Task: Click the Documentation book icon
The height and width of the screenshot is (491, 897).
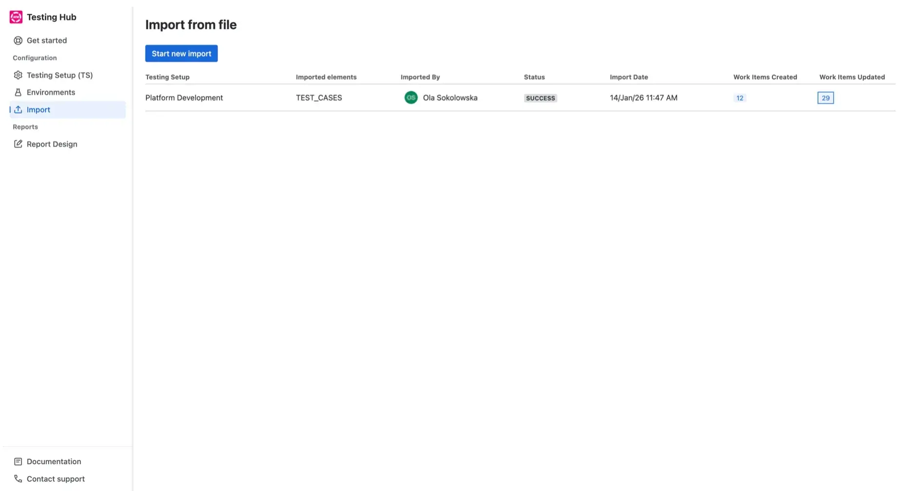Action: 18,461
